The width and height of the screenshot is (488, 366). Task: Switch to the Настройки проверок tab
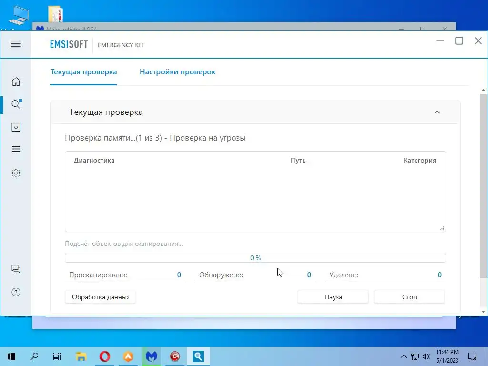[177, 72]
